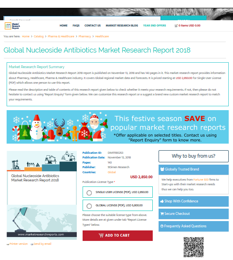Open the 0 items USD 0.00 cart link
Viewport: 233px width, 260px height.
(x=189, y=26)
